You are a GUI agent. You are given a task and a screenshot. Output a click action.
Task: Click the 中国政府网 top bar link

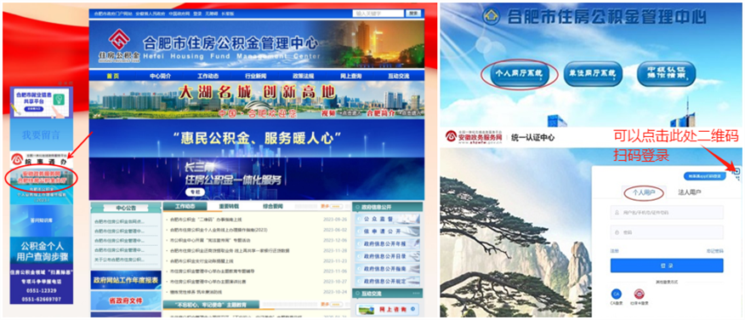(179, 14)
